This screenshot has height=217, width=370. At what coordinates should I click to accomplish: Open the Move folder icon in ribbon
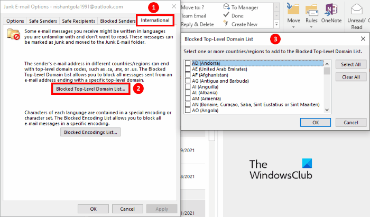tap(293, 10)
